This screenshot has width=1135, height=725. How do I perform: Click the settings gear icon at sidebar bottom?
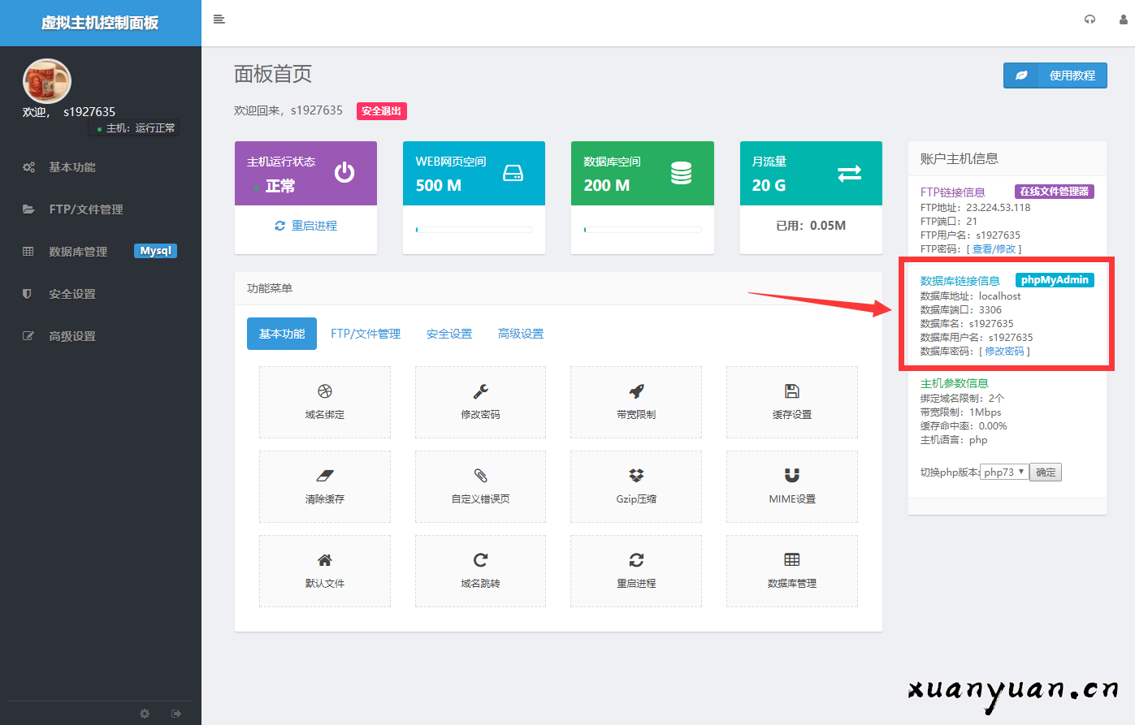[x=145, y=714]
